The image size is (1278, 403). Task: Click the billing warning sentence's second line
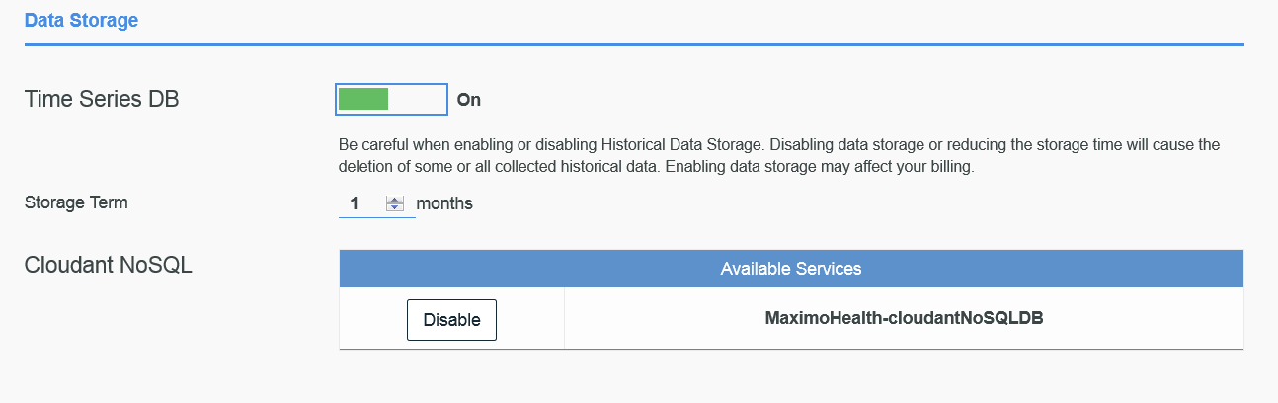tap(656, 167)
